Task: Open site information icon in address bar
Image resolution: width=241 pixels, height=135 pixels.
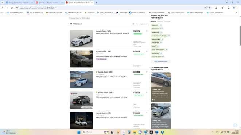Action: 17,8
